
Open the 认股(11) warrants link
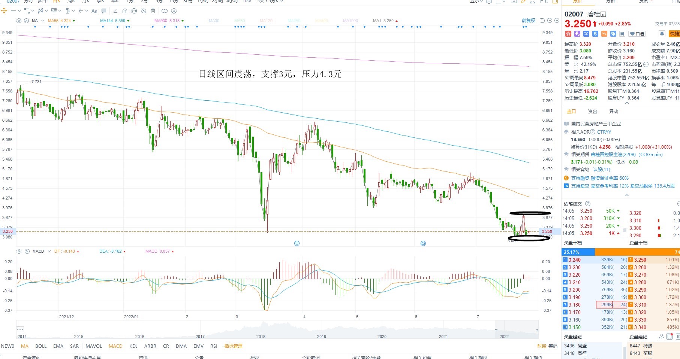pyautogui.click(x=602, y=169)
